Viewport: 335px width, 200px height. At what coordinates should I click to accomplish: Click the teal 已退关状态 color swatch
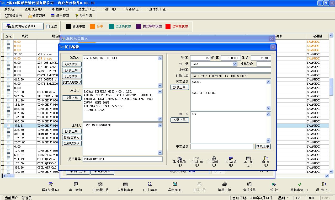click(x=111, y=26)
